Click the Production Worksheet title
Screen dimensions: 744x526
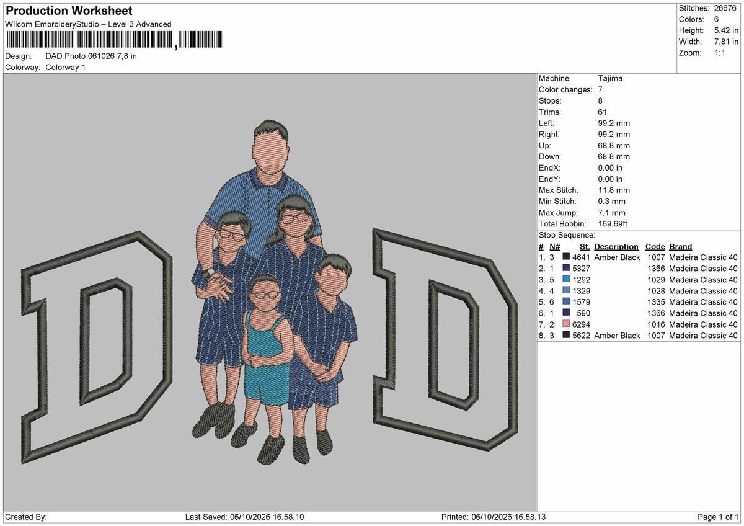tap(69, 11)
